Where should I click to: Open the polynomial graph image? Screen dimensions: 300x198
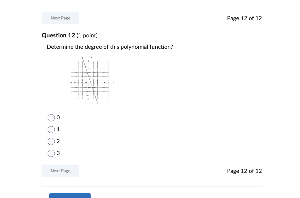tap(90, 80)
